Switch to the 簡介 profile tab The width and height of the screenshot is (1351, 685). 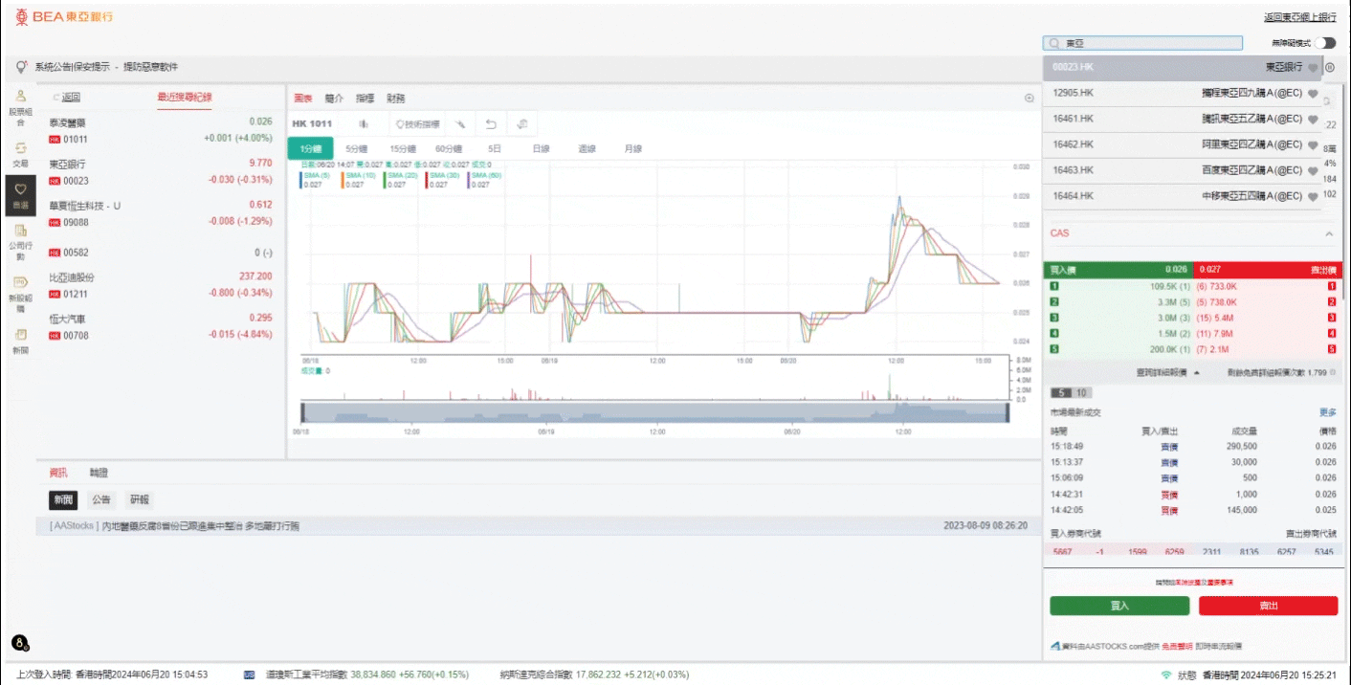(334, 98)
